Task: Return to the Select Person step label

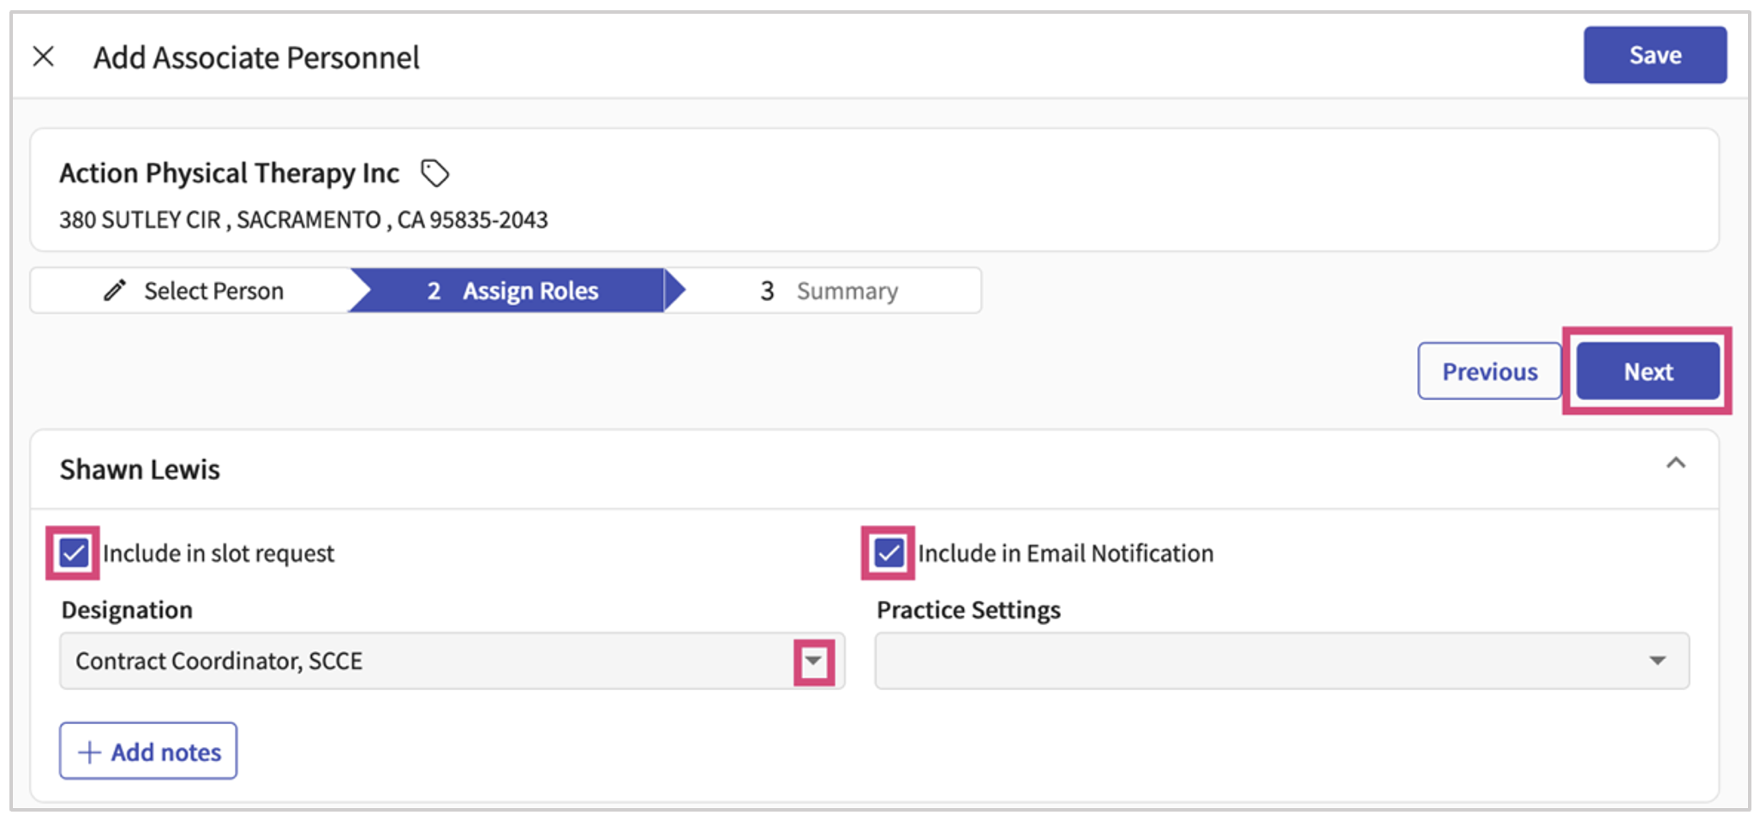Action: 213,291
